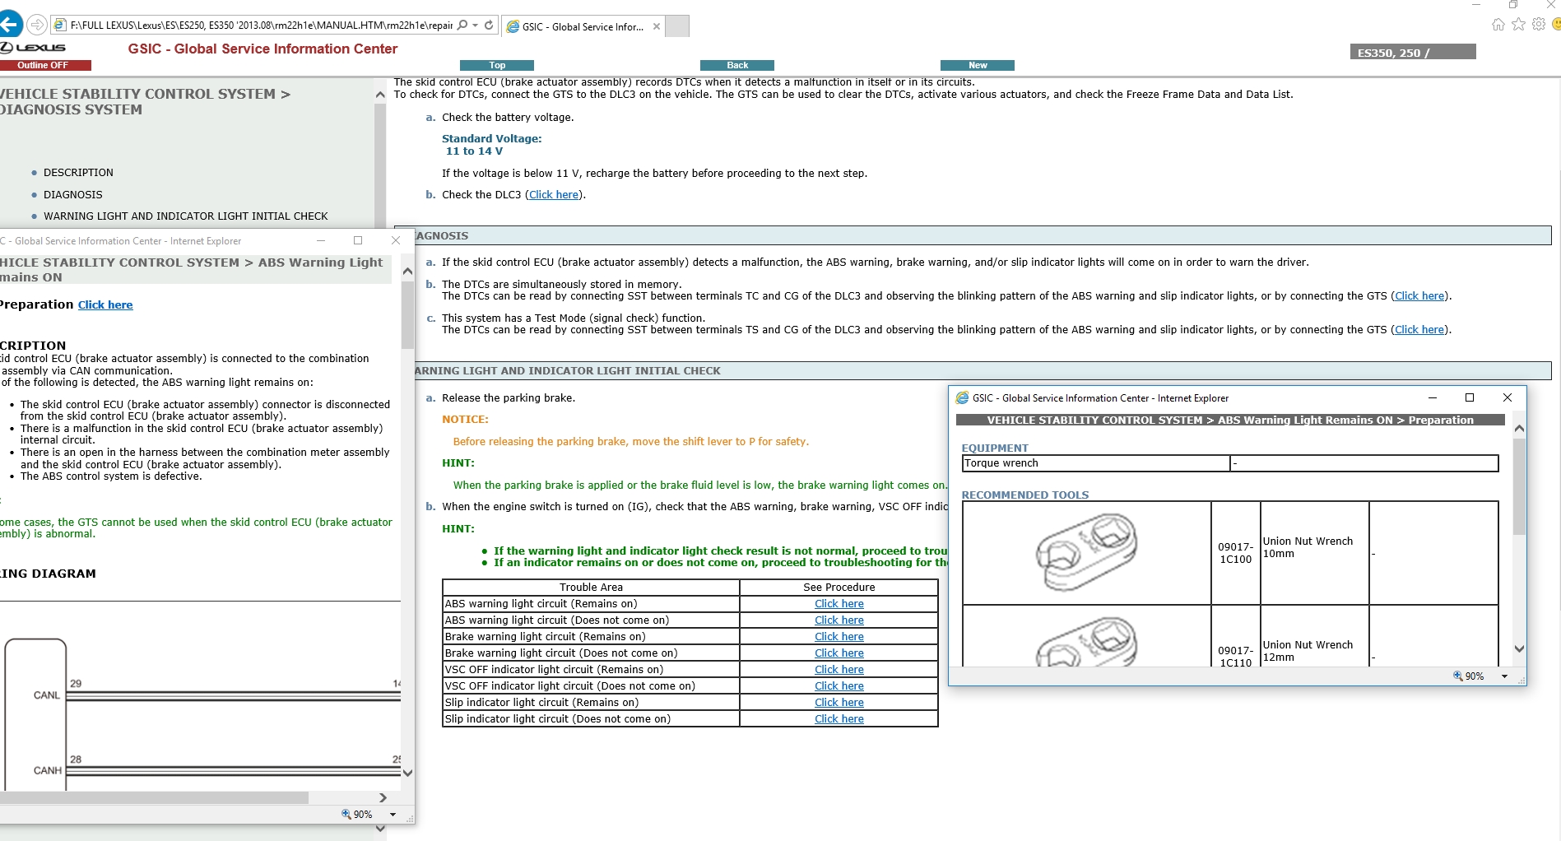Open Click here for Brake warning light Does not come on
This screenshot has height=841, width=1561.
[839, 653]
